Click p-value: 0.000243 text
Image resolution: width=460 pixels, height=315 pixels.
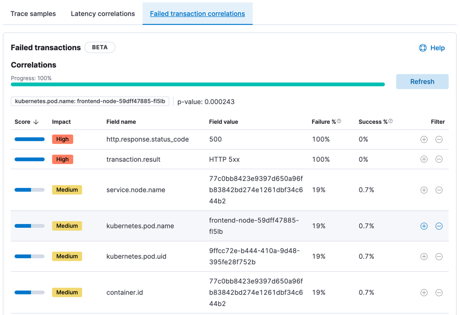point(206,102)
